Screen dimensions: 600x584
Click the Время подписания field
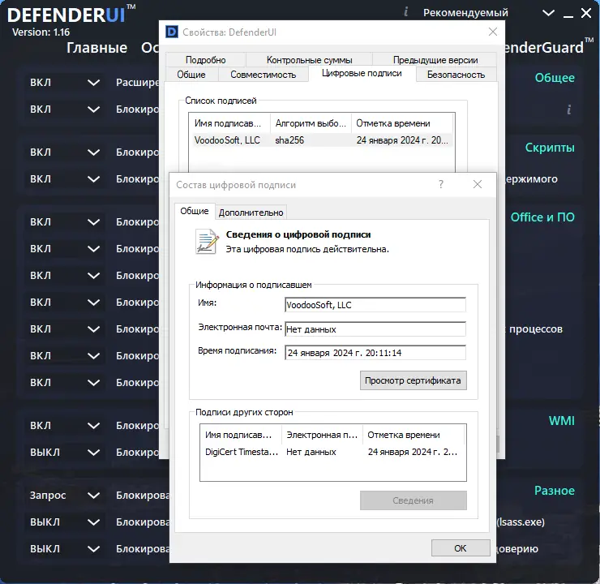375,353
